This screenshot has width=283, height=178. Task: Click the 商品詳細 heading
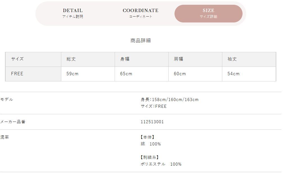tap(141, 41)
